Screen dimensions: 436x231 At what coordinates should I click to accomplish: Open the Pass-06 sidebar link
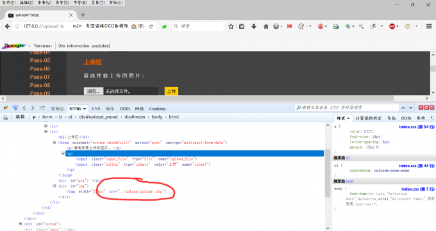[x=40, y=69]
